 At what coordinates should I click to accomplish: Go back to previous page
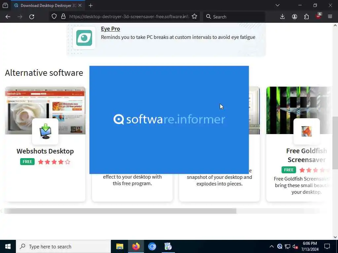click(x=8, y=16)
